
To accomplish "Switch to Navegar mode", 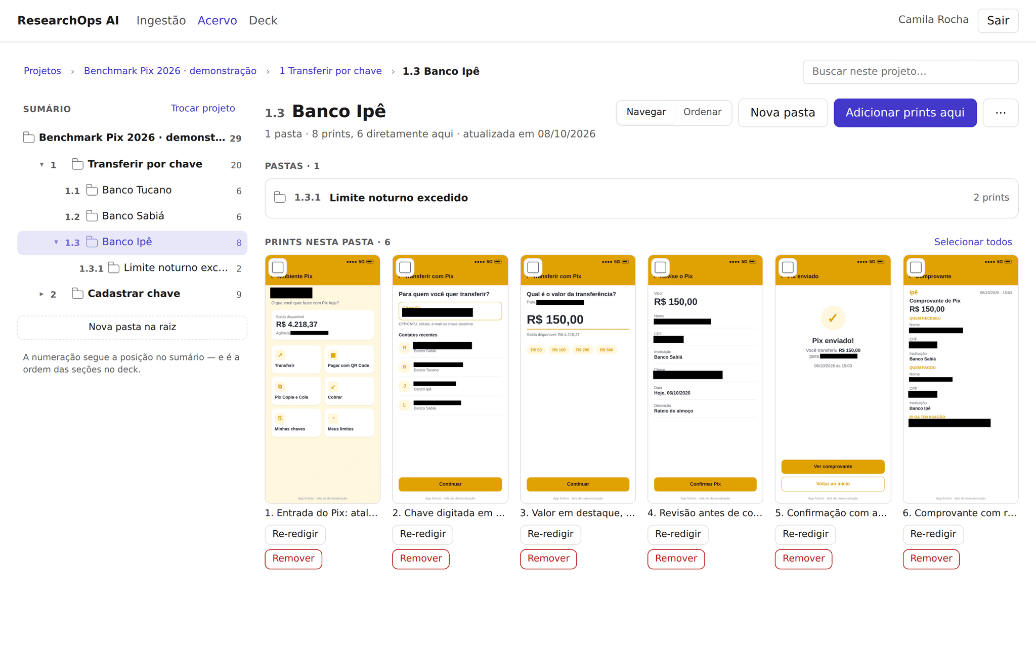I will (646, 112).
